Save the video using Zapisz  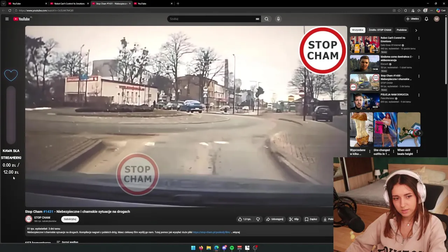[x=311, y=219]
